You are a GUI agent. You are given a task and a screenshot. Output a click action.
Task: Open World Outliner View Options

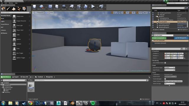(183, 30)
